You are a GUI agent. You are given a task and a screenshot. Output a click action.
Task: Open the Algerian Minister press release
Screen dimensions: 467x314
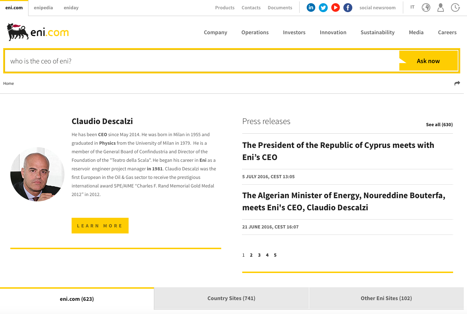pos(344,201)
